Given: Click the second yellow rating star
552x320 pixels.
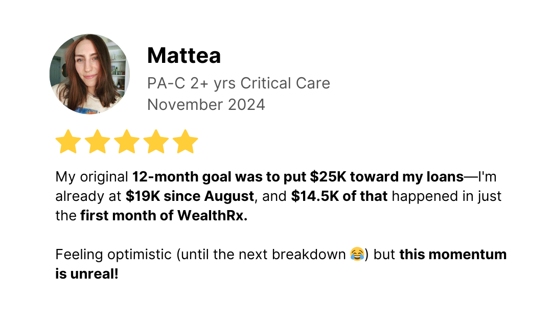Looking at the screenshot, I should (98, 142).
